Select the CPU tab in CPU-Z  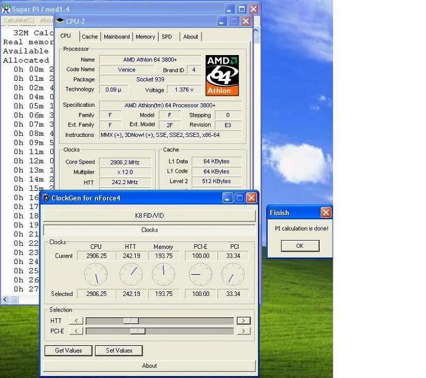pyautogui.click(x=66, y=36)
